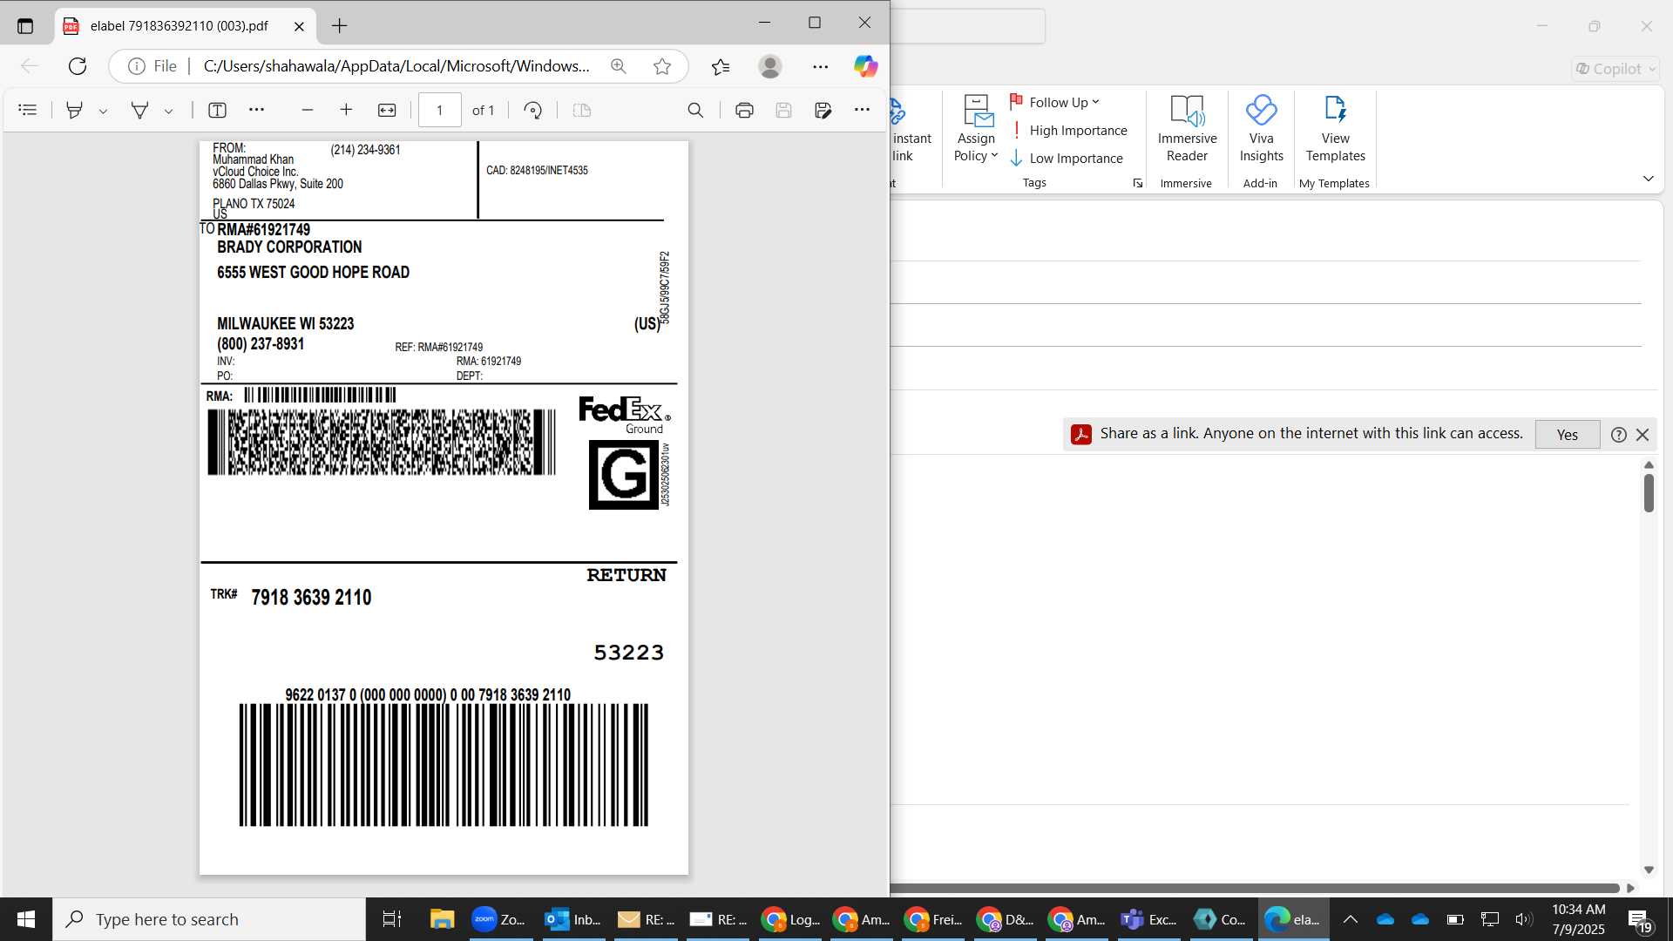
Task: Click the address bar file path
Action: (x=396, y=66)
